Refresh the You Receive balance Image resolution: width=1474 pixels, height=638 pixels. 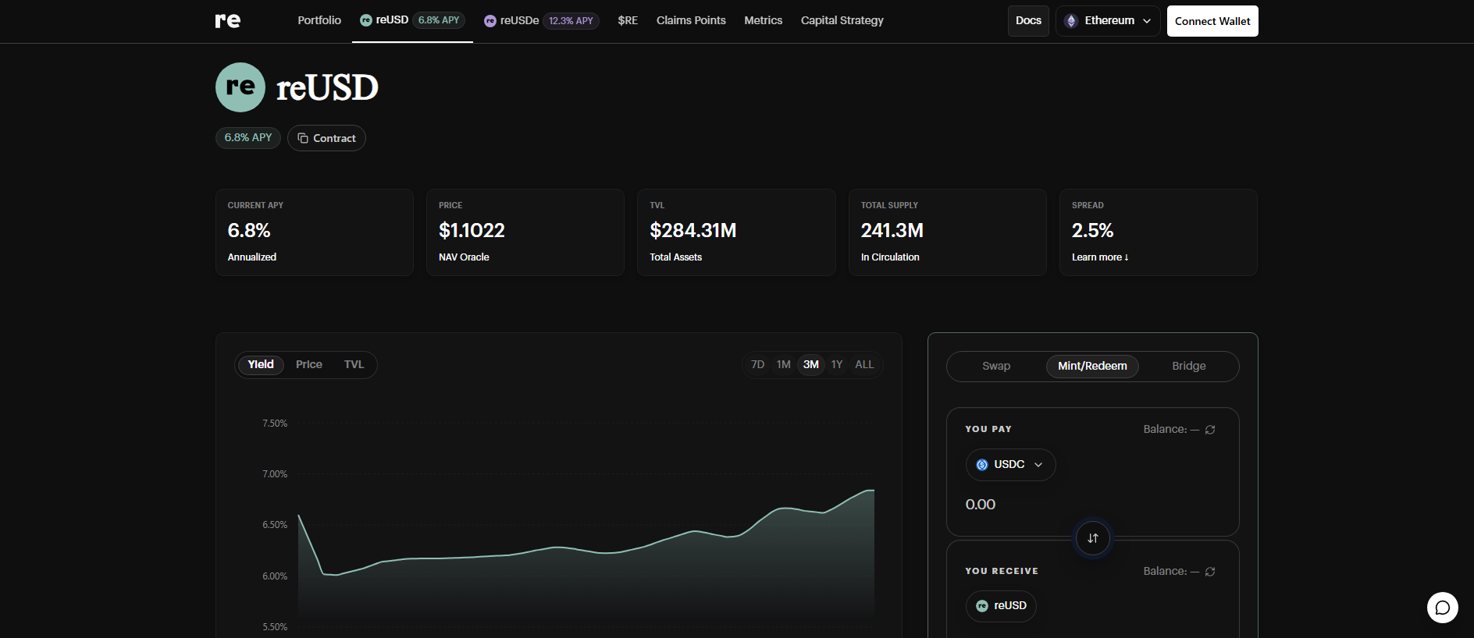coord(1210,572)
